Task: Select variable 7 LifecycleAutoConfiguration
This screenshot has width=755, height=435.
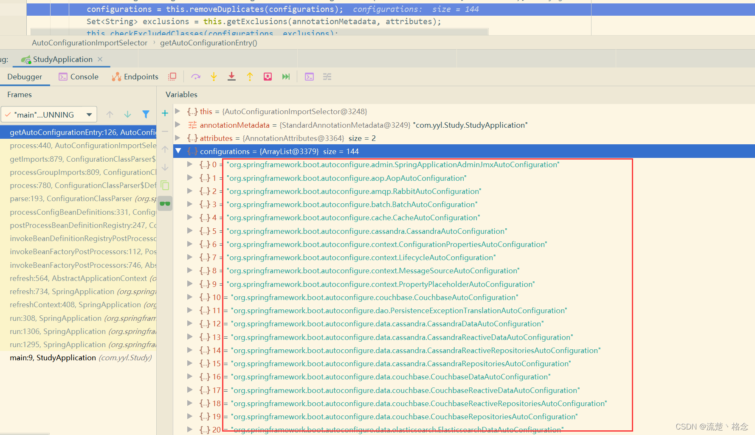Action: [464, 257]
